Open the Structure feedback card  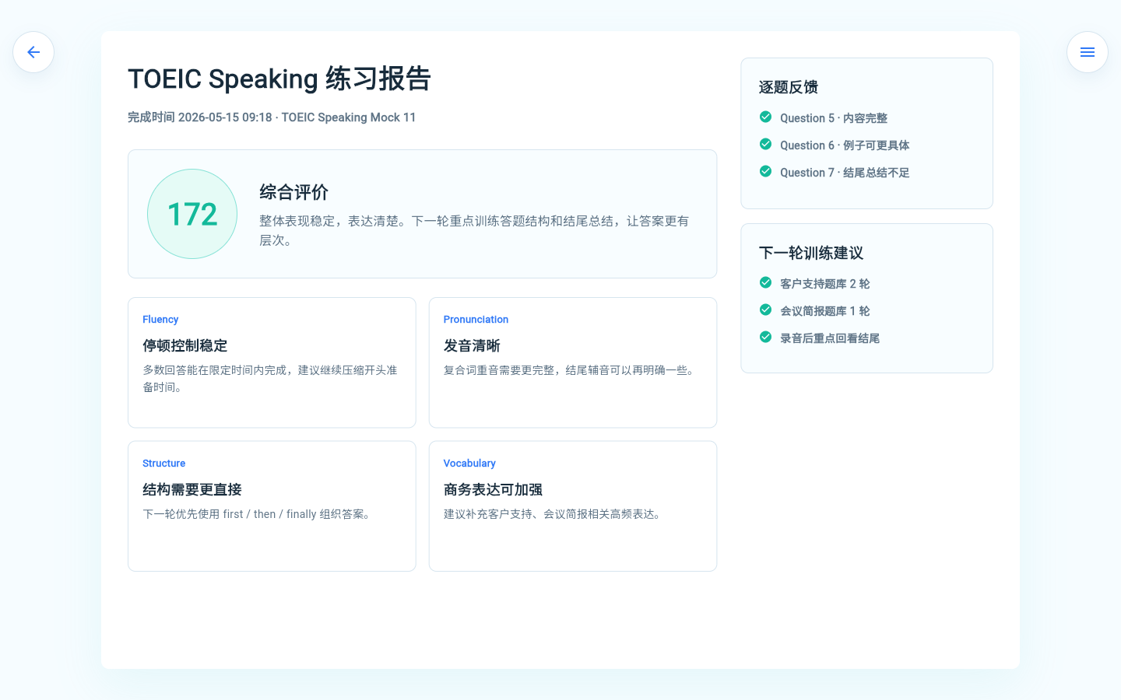(x=272, y=506)
